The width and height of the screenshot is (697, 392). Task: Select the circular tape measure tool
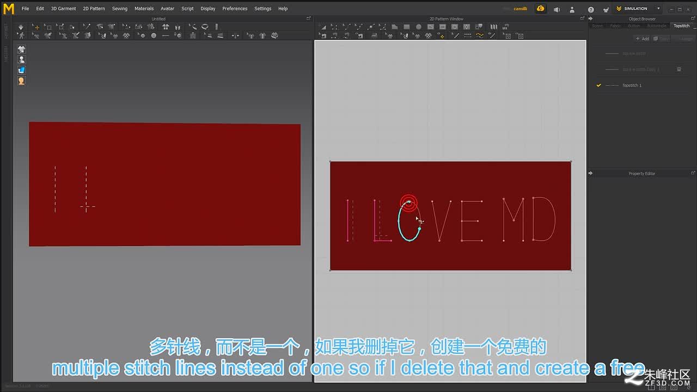(x=205, y=27)
